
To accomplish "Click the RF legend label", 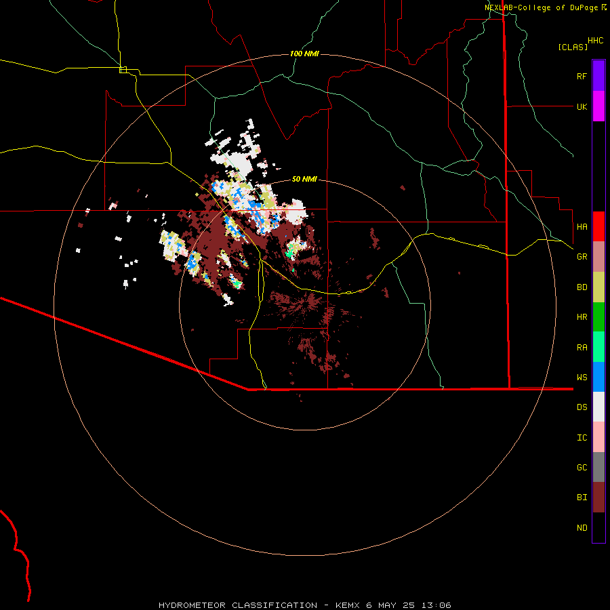I will tap(582, 76).
